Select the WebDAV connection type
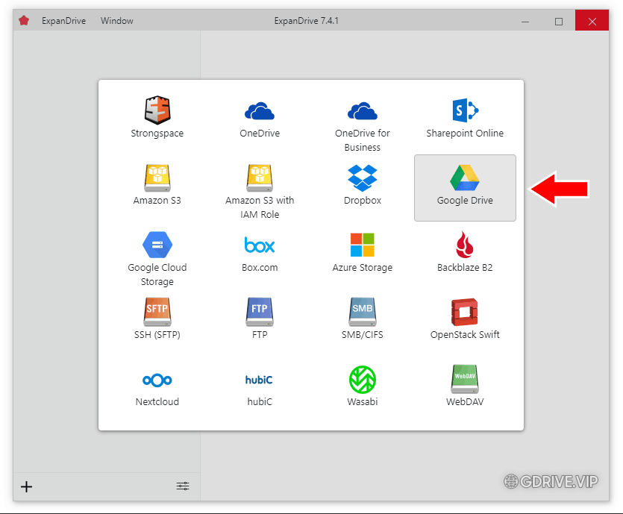The image size is (623, 514). (x=465, y=386)
